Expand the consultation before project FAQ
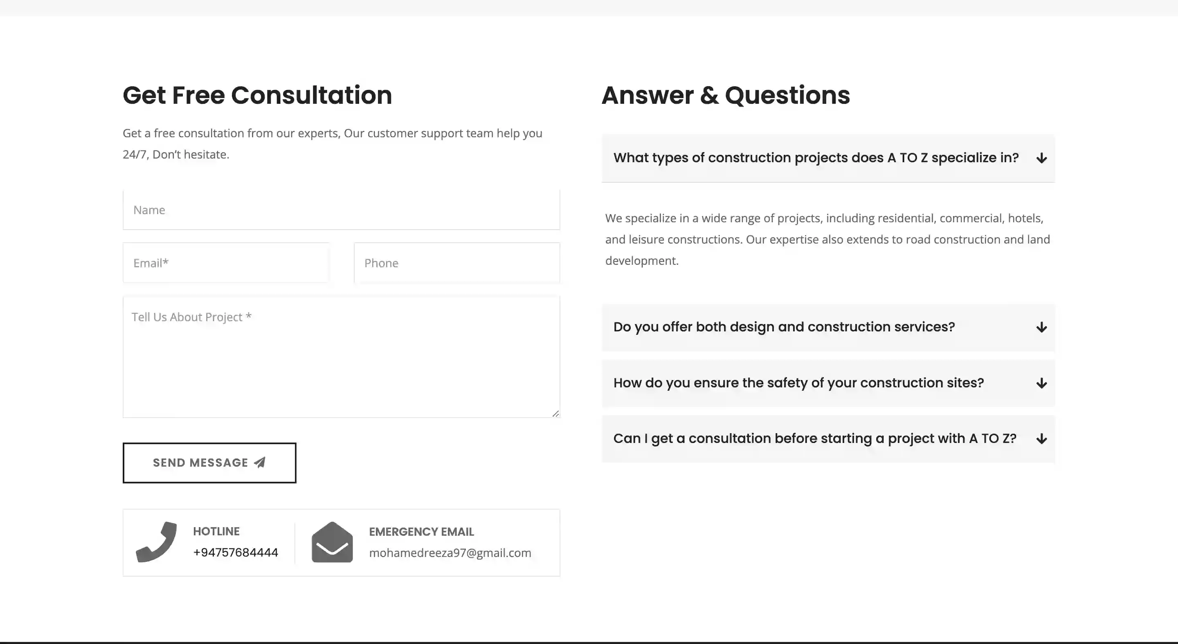 pyautogui.click(x=829, y=438)
